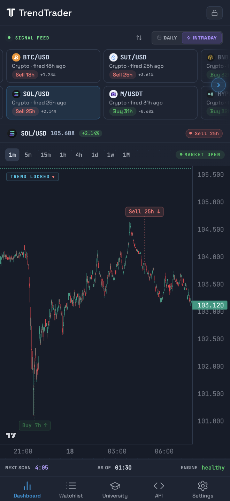Click the Bitcoin coin icon
Image resolution: width=230 pixels, height=501 pixels.
coord(16,57)
